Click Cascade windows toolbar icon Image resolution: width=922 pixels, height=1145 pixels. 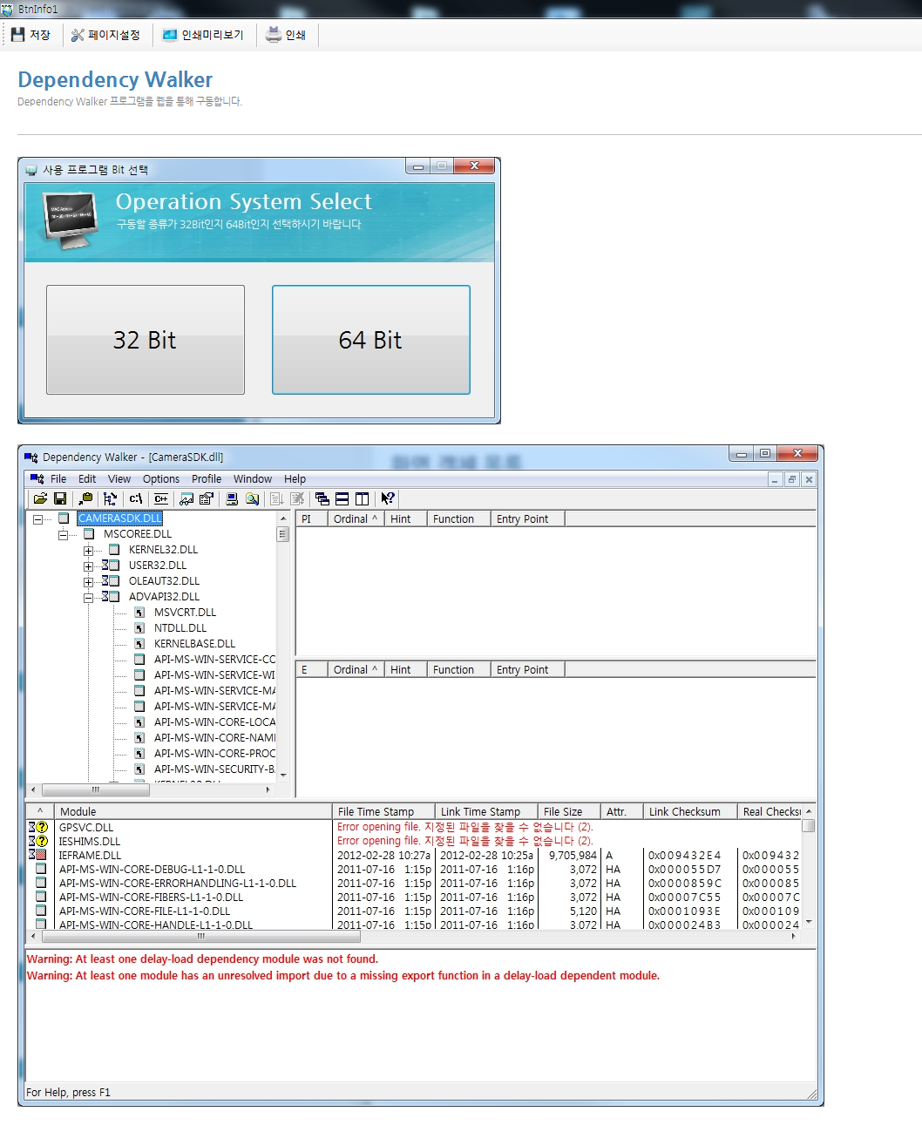click(322, 498)
